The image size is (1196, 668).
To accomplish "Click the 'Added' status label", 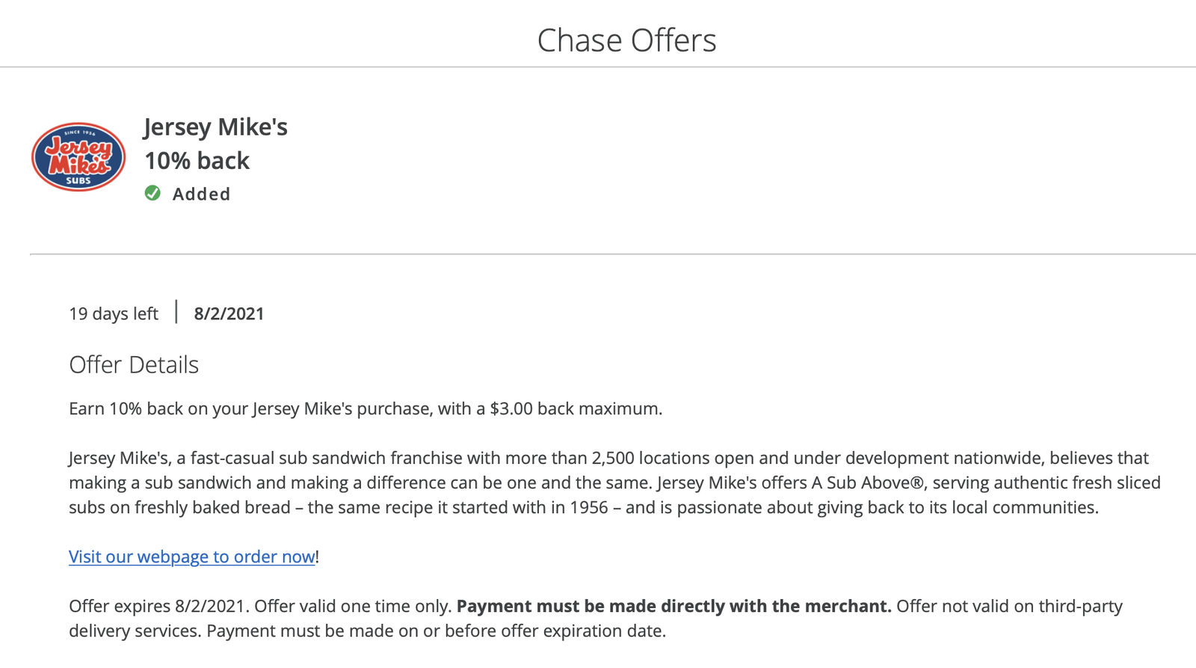I will (201, 194).
